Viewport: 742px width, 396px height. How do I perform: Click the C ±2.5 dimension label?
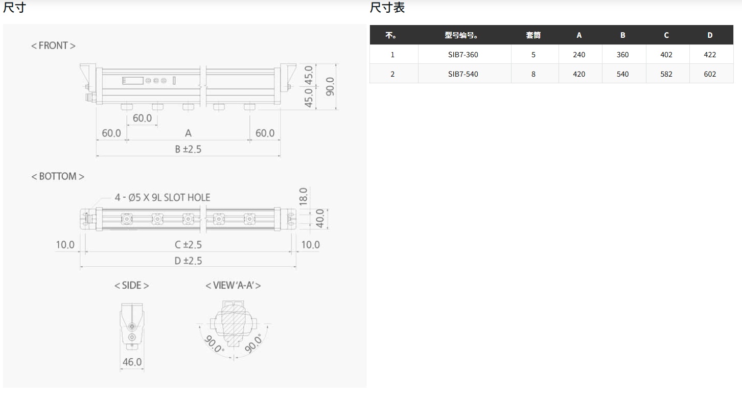click(188, 245)
